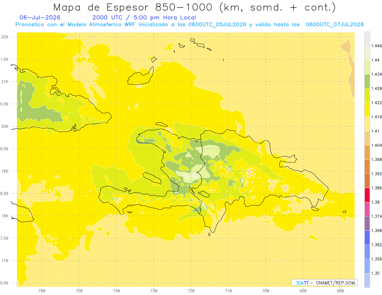Click the "70W" longitude label
This screenshot has width=382, height=295.
266,291
